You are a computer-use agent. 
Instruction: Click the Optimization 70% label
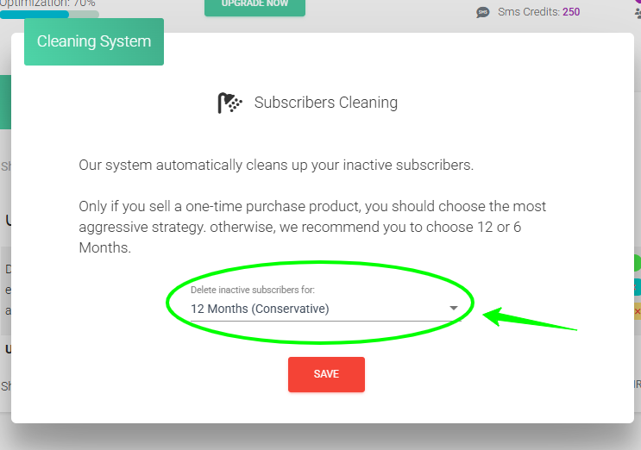click(47, 3)
